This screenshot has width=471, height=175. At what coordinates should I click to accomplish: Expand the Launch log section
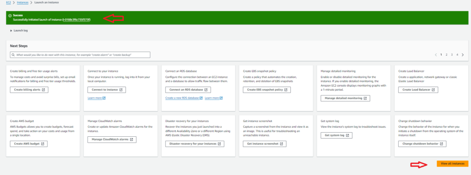click(x=19, y=30)
